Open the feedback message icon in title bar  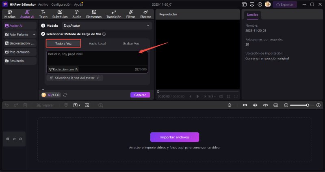(x=252, y=4)
